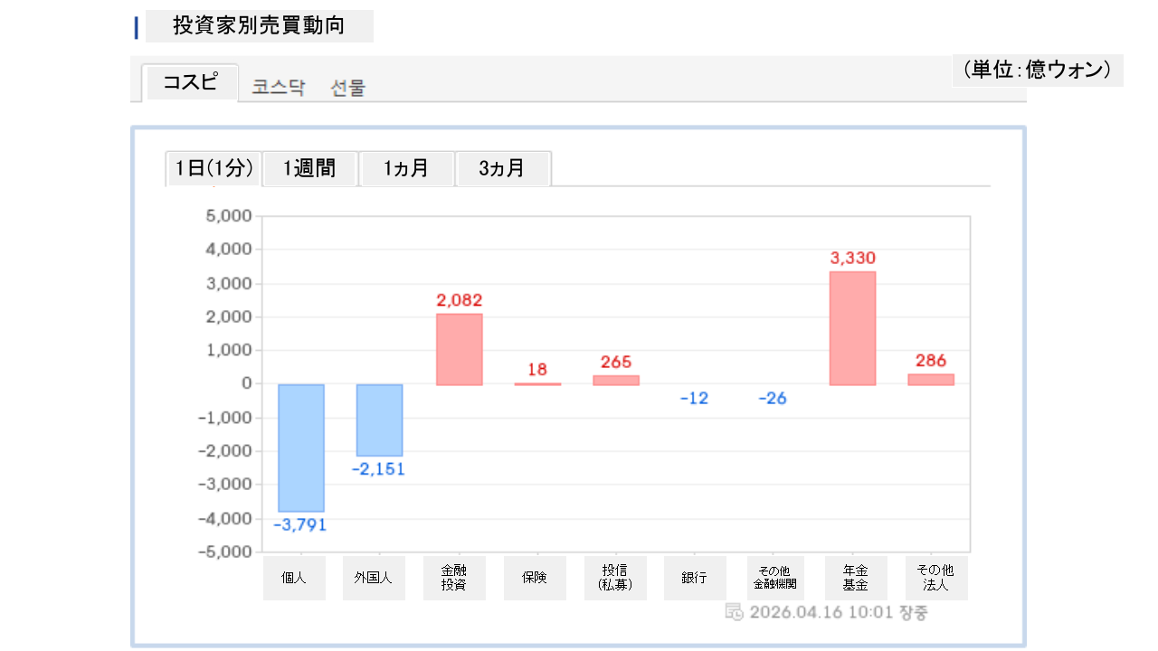Choose the 3ヵ月 period tab

tap(502, 168)
